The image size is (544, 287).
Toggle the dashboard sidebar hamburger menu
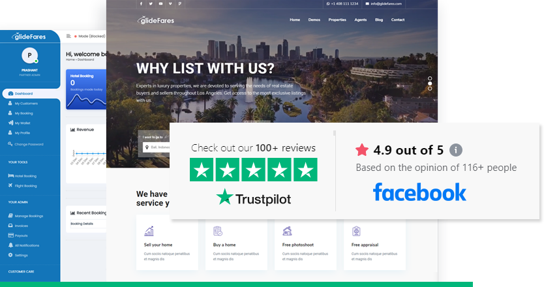pyautogui.click(x=68, y=36)
